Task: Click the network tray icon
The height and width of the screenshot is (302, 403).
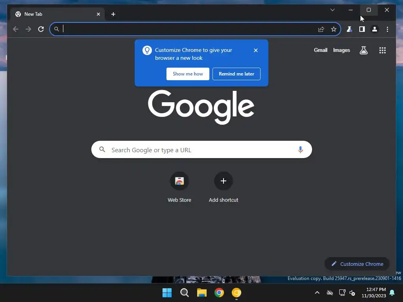Action: tap(342, 293)
